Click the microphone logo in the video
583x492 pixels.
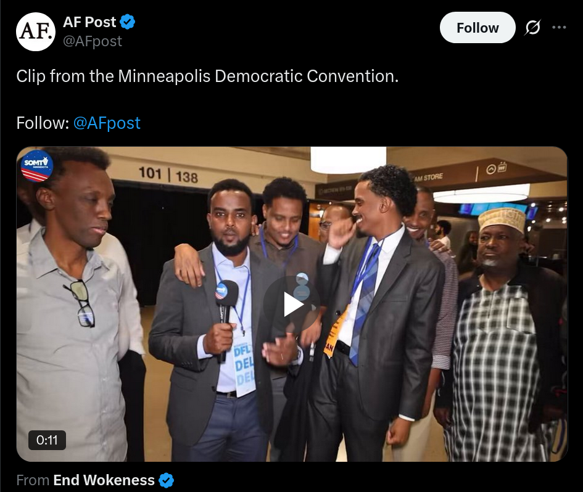click(221, 291)
